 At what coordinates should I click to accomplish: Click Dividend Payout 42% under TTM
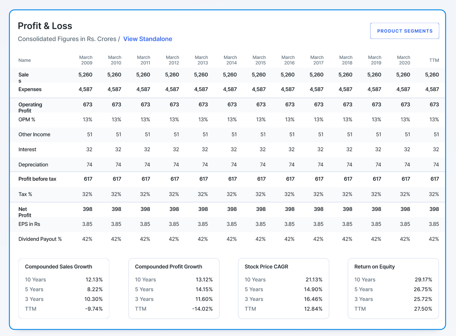[x=434, y=239]
